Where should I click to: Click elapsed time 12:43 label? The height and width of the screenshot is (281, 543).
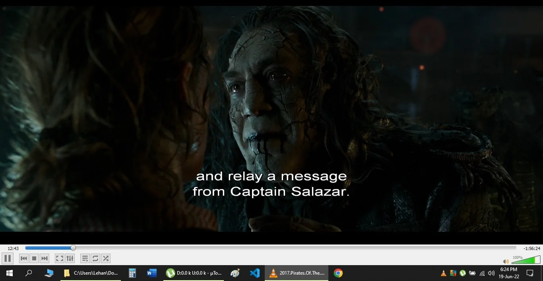(x=13, y=248)
